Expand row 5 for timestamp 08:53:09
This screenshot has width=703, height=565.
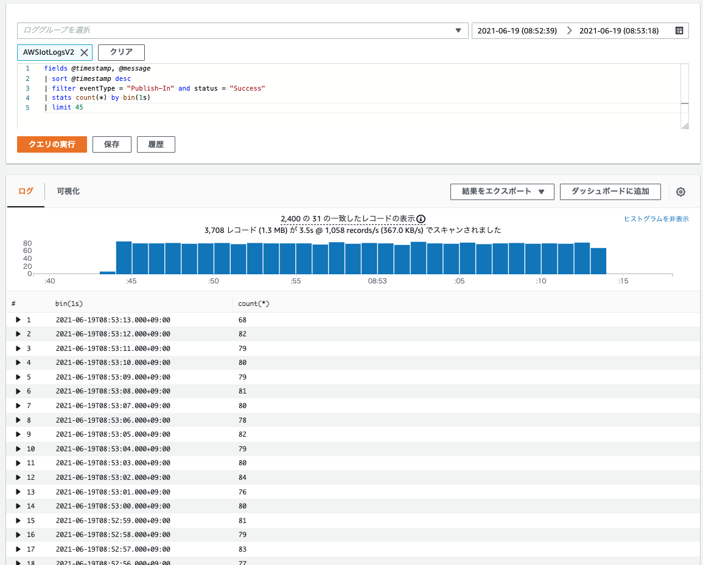18,377
